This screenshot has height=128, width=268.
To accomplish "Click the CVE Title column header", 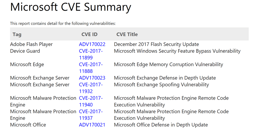I will (x=127, y=34).
